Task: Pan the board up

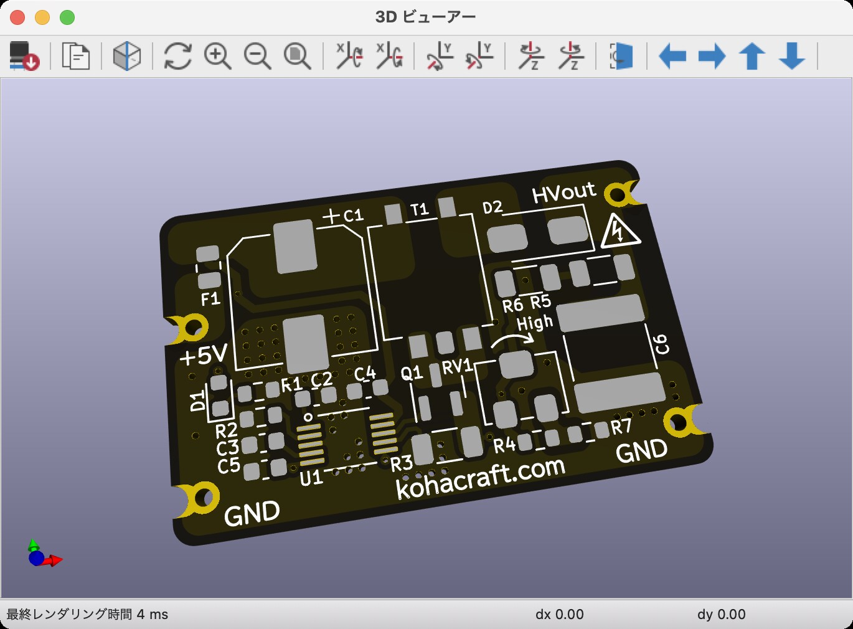Action: tap(752, 56)
